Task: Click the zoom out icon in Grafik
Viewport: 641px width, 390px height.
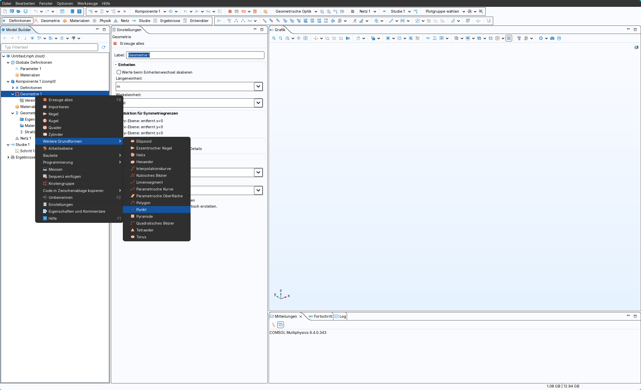Action: (x=281, y=38)
